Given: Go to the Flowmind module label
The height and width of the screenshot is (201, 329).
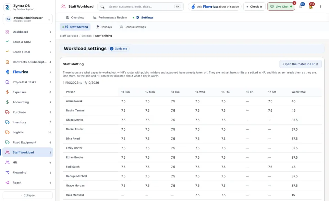Looking at the screenshot, I should [x=20, y=172].
